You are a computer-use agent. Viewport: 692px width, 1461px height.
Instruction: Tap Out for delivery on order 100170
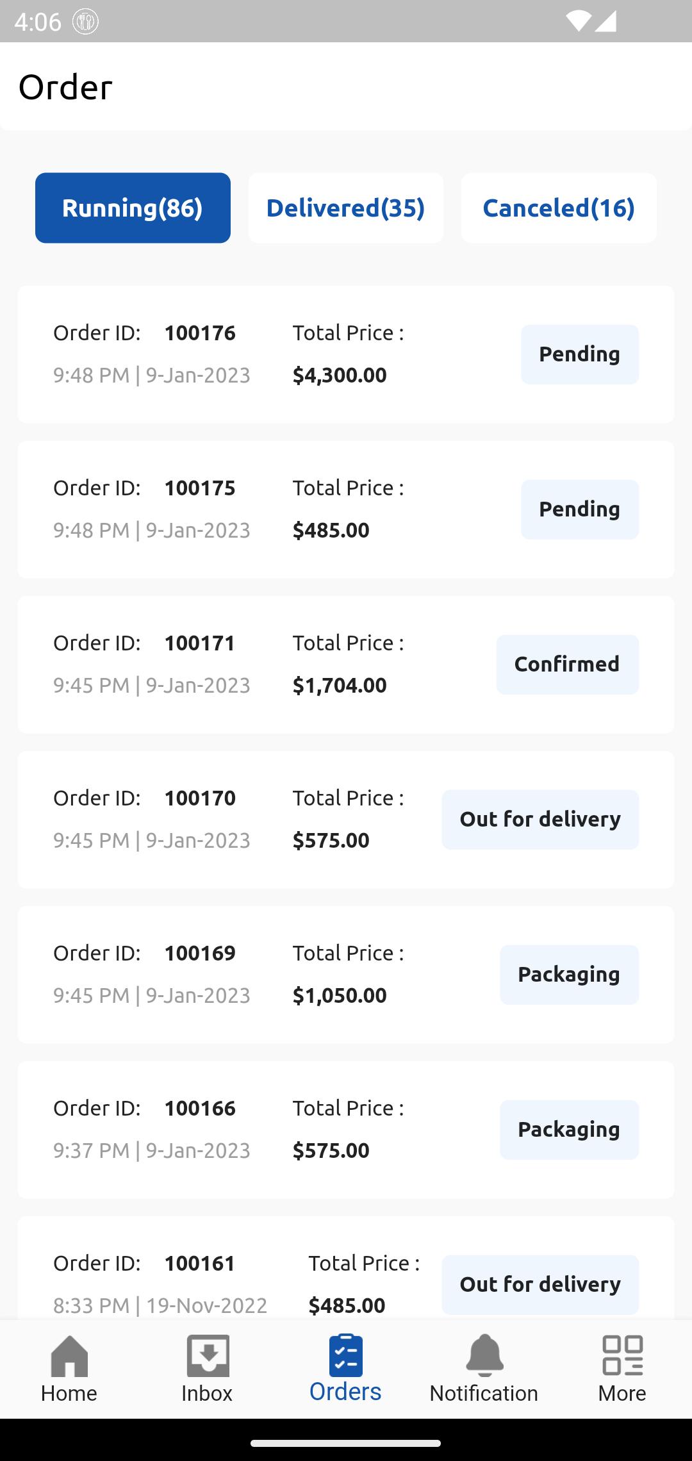pyautogui.click(x=540, y=820)
